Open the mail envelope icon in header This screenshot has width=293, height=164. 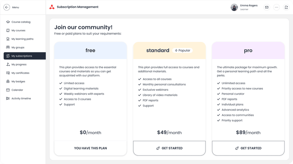click(267, 7)
